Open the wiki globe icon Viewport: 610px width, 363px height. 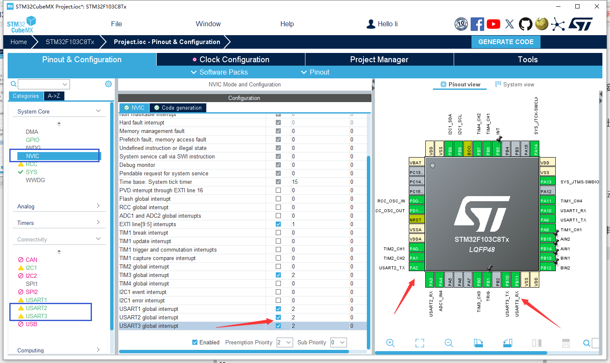click(542, 24)
